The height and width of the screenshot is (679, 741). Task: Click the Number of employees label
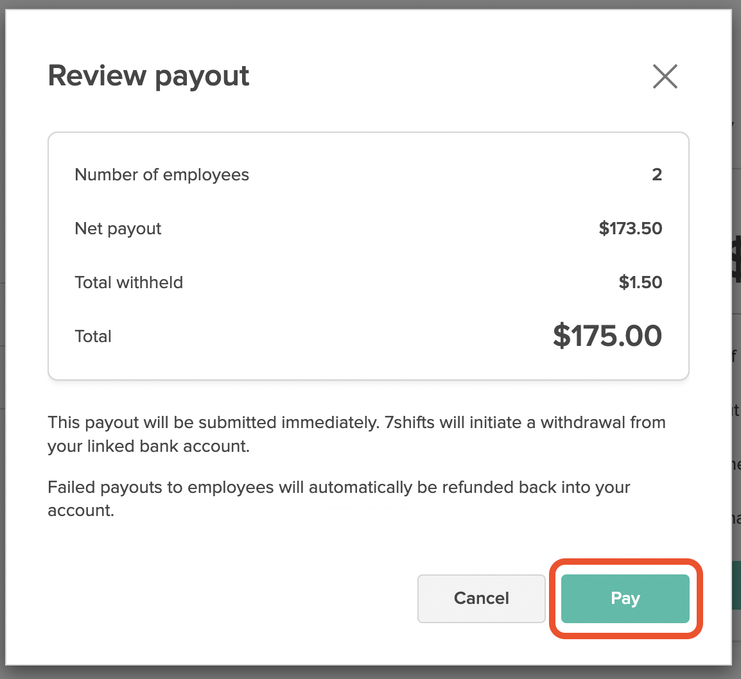[x=162, y=175]
